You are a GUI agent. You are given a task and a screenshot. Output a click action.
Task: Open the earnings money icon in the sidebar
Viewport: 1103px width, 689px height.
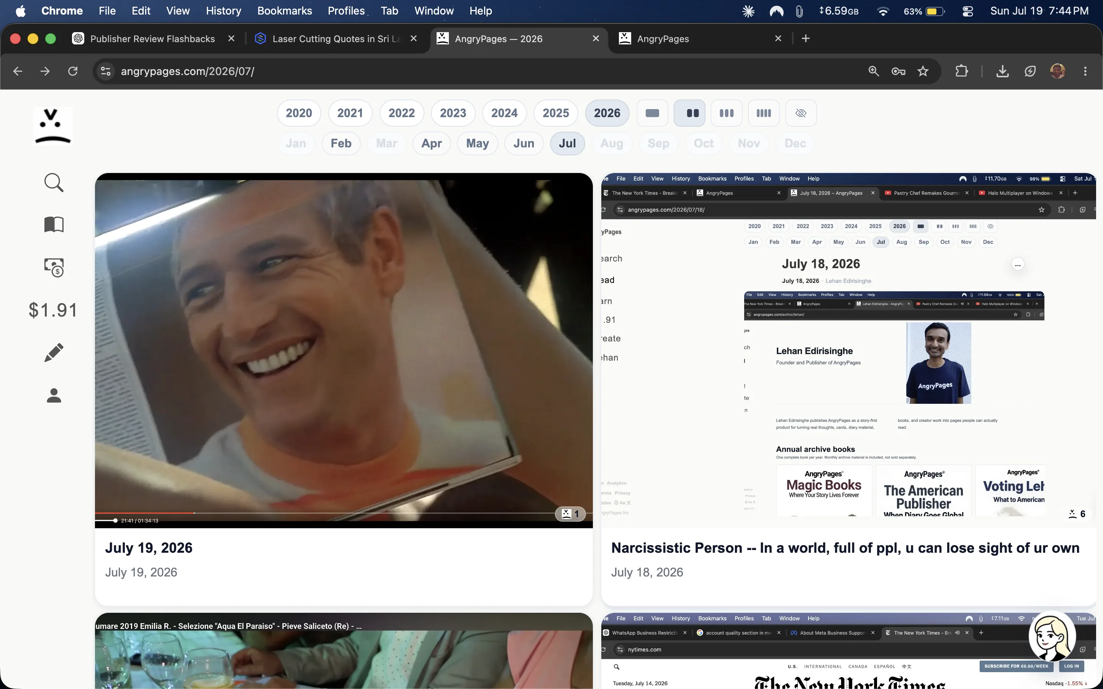click(x=54, y=268)
